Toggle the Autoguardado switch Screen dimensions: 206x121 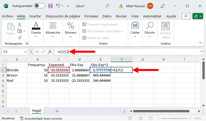tap(40, 6)
